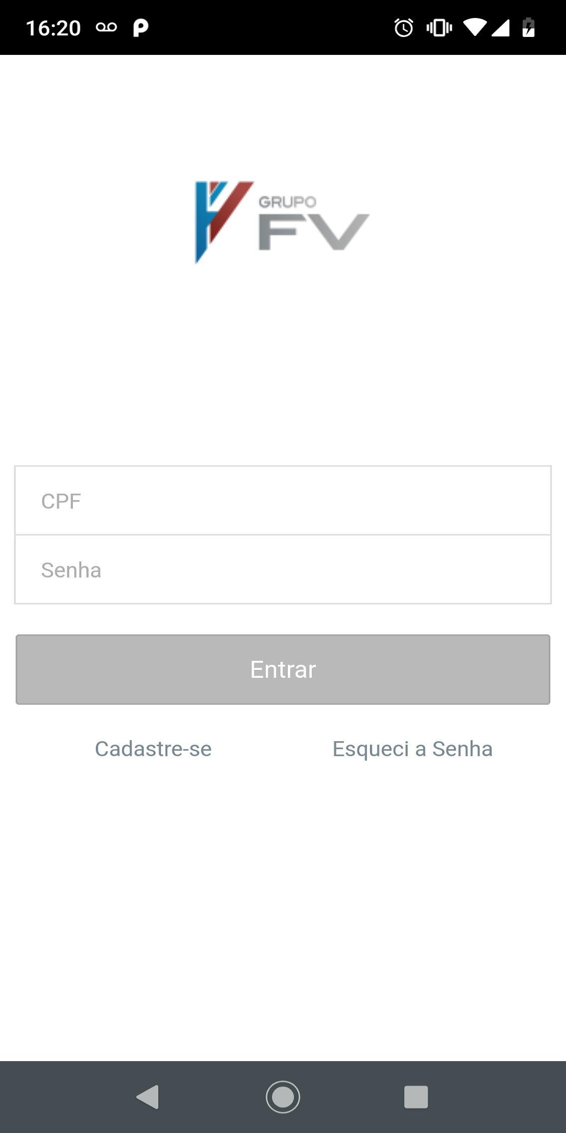
Task: Tap the battery charging icon
Action: tap(529, 27)
